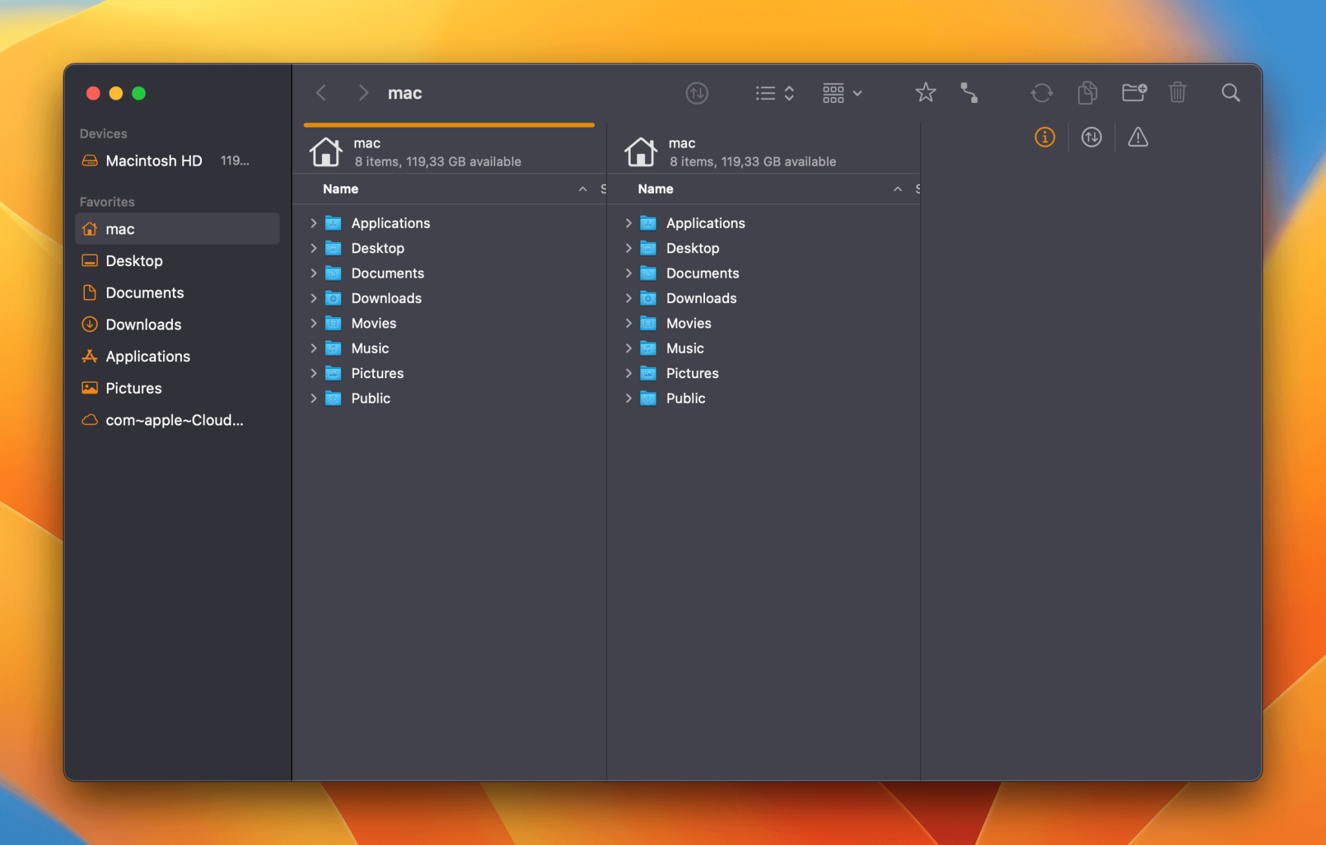Open the view layout dropdown chevron
Screen dimensions: 1326x845
tap(857, 93)
